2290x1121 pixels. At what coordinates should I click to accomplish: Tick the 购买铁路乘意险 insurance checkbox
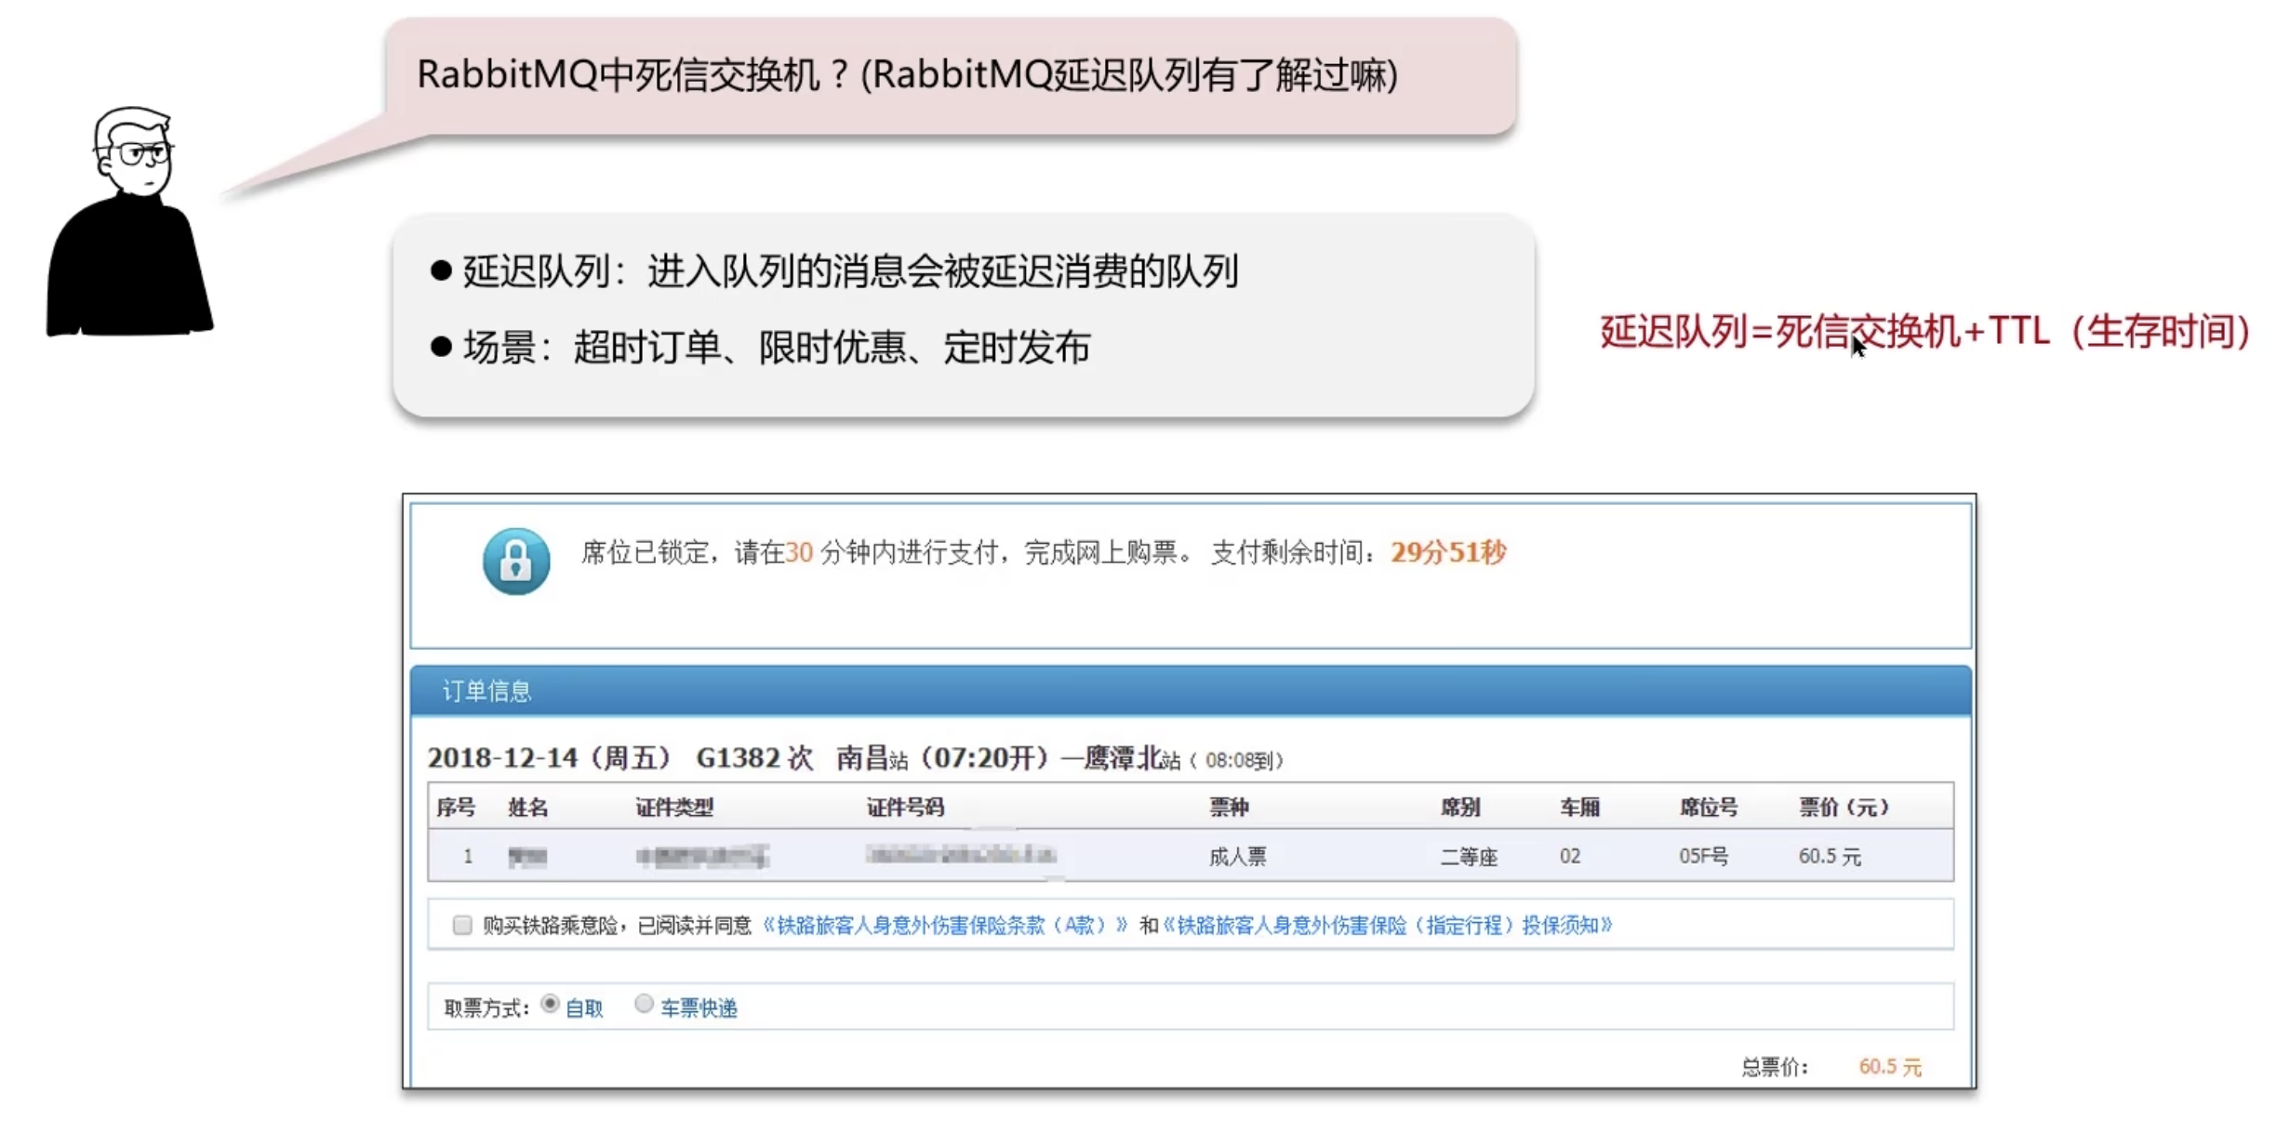pyautogui.click(x=462, y=925)
